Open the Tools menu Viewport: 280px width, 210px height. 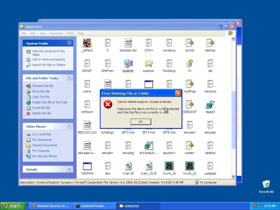(70, 33)
